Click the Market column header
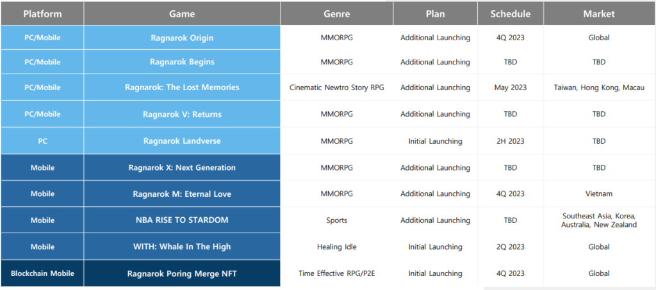This screenshot has width=656, height=290. coord(599,13)
